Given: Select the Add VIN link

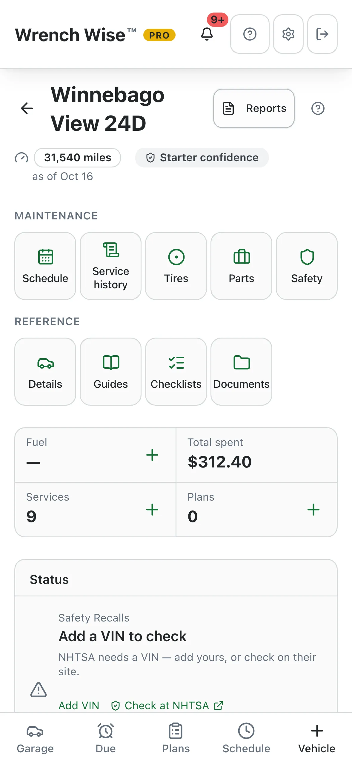Looking at the screenshot, I should tap(79, 706).
